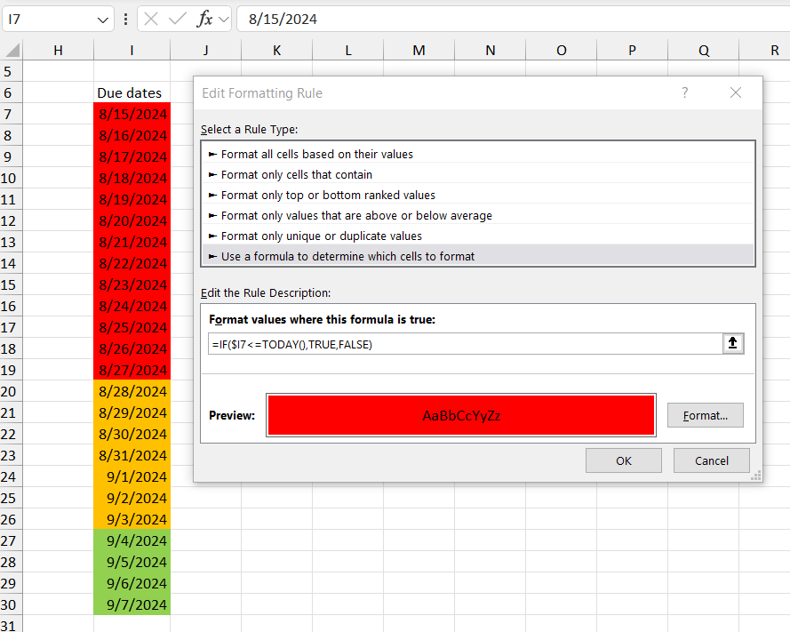Click the red cell 8/20/2024

(x=132, y=220)
